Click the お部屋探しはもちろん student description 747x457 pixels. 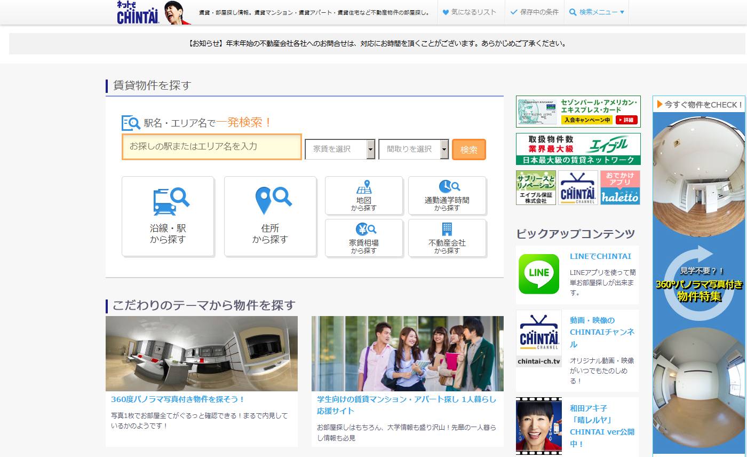(x=407, y=433)
